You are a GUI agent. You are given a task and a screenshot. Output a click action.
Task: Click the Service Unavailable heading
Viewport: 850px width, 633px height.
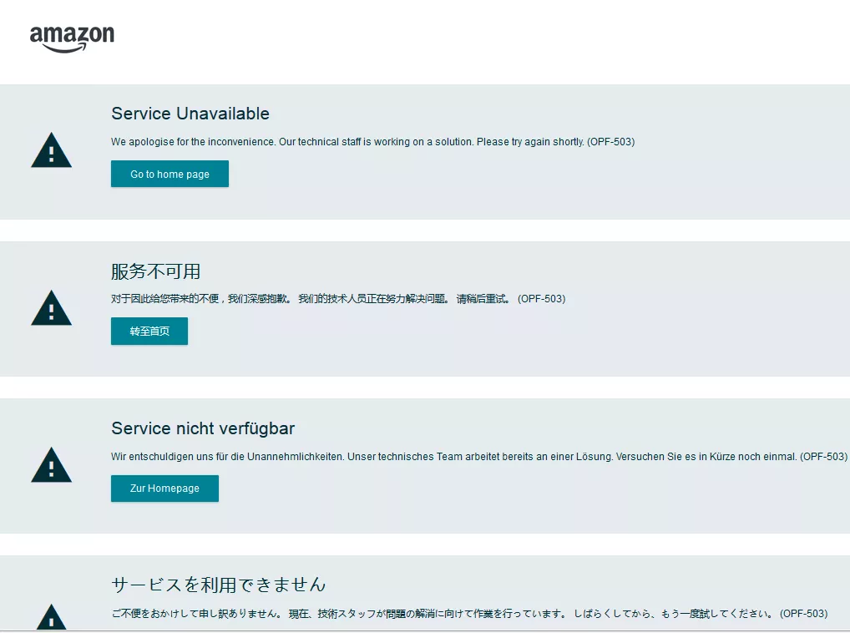click(x=190, y=114)
